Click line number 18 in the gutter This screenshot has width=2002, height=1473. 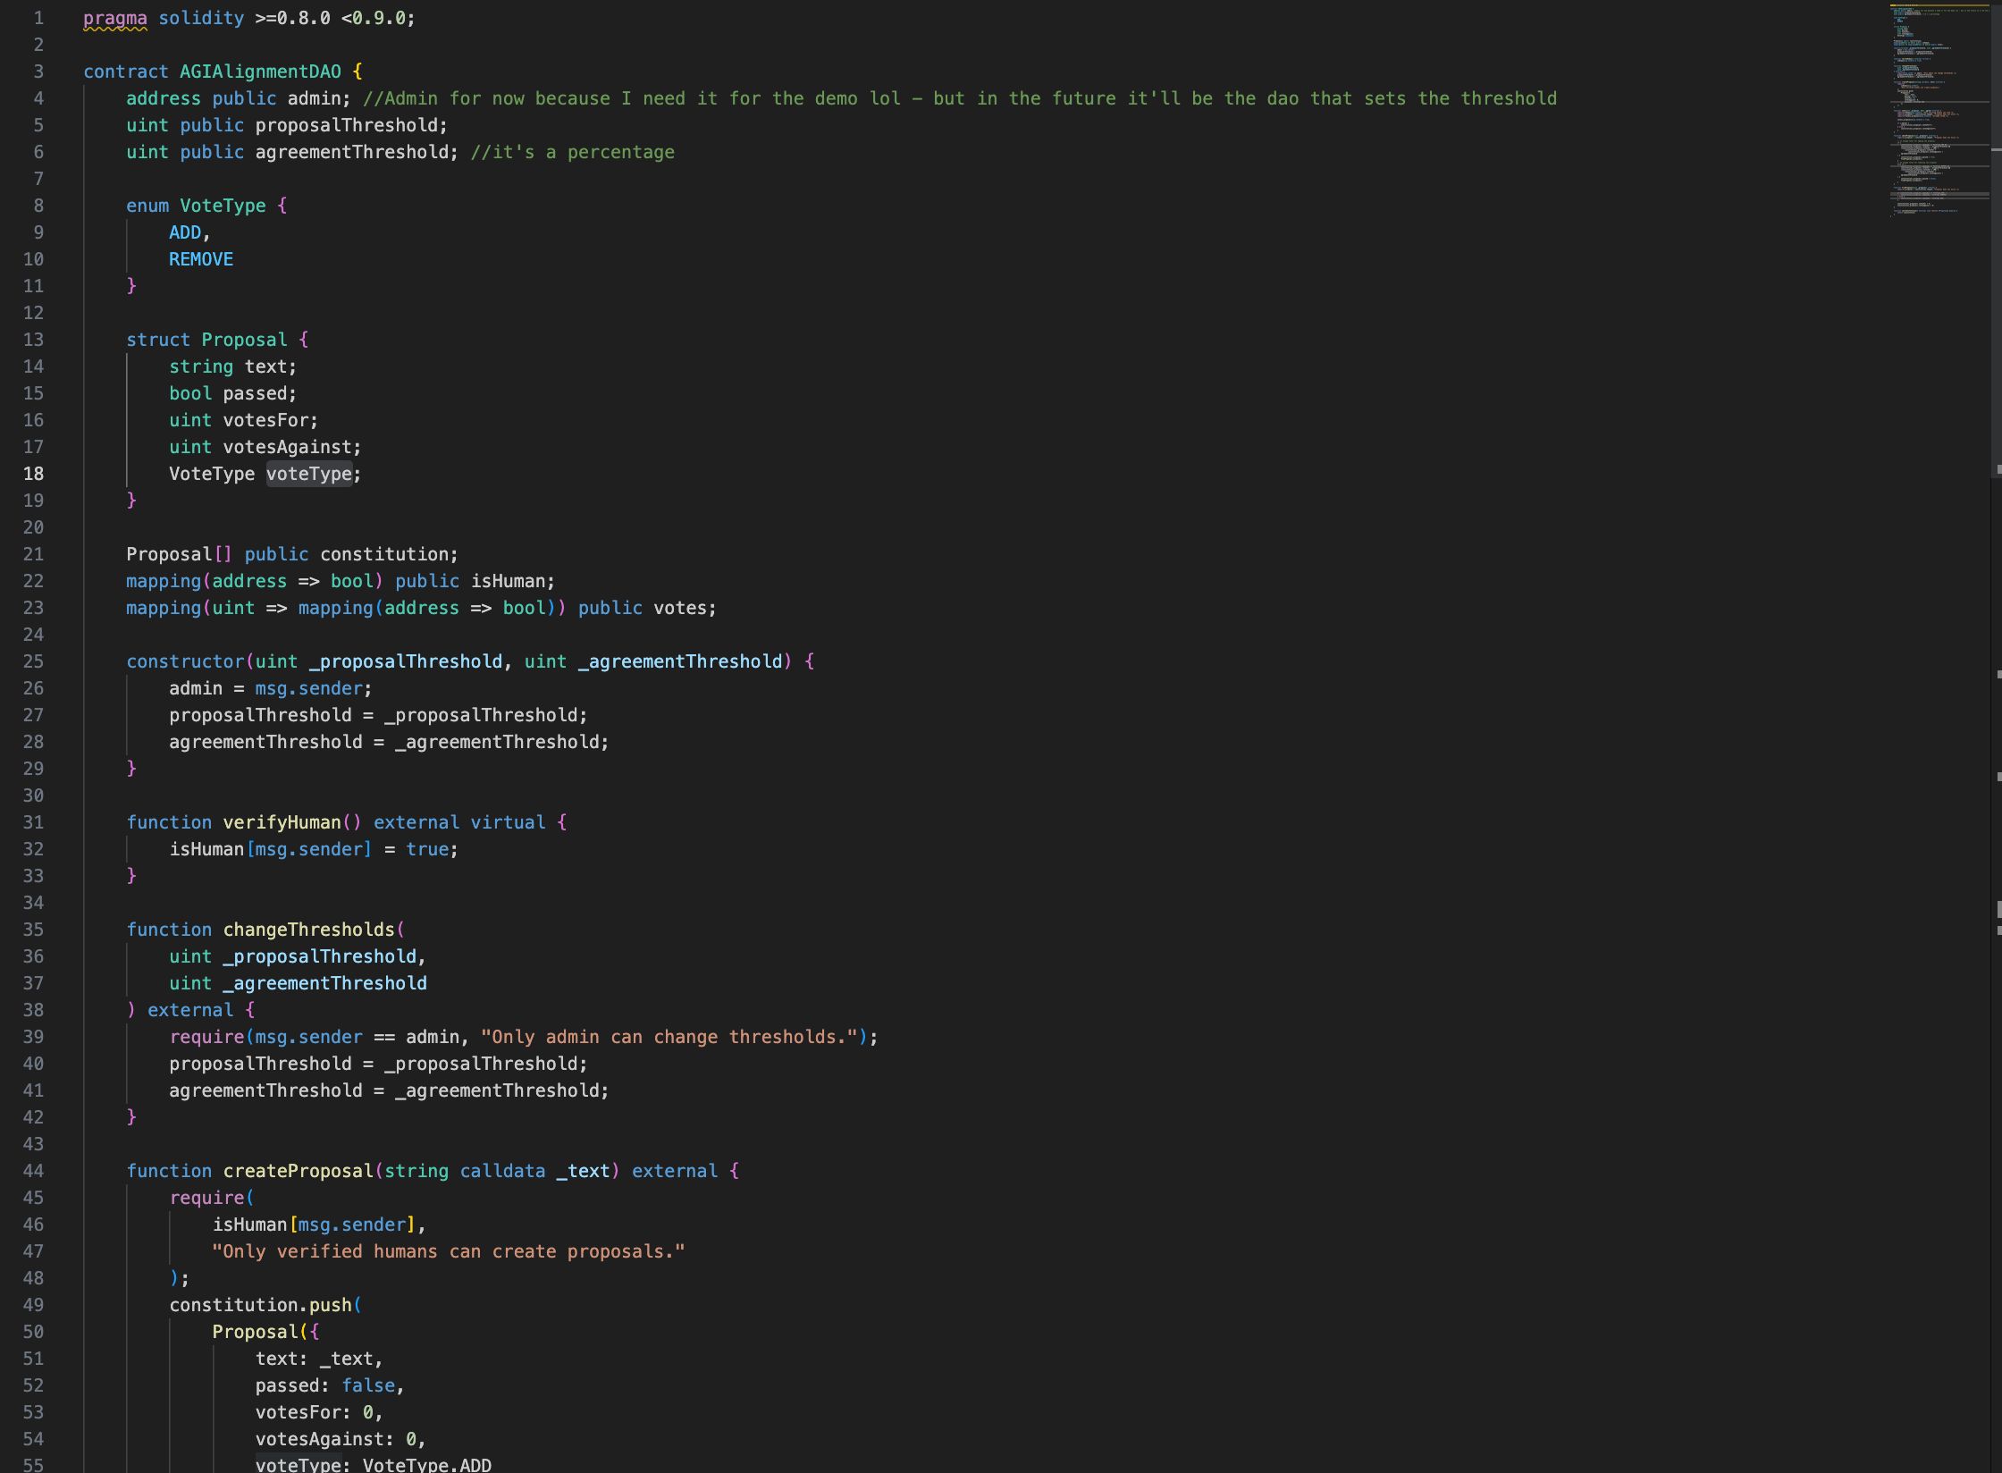click(x=33, y=474)
